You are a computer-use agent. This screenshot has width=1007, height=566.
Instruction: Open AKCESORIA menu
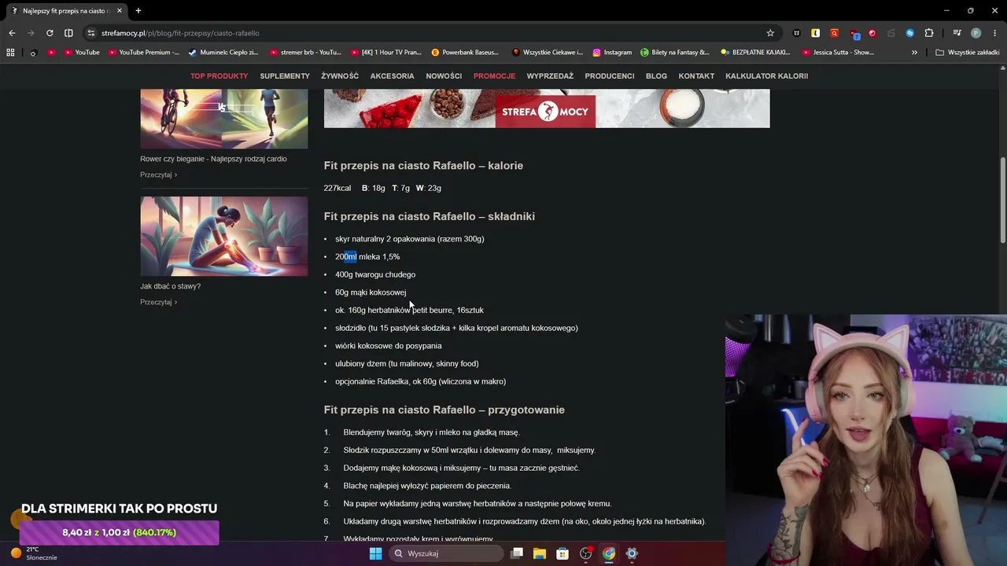coord(393,76)
